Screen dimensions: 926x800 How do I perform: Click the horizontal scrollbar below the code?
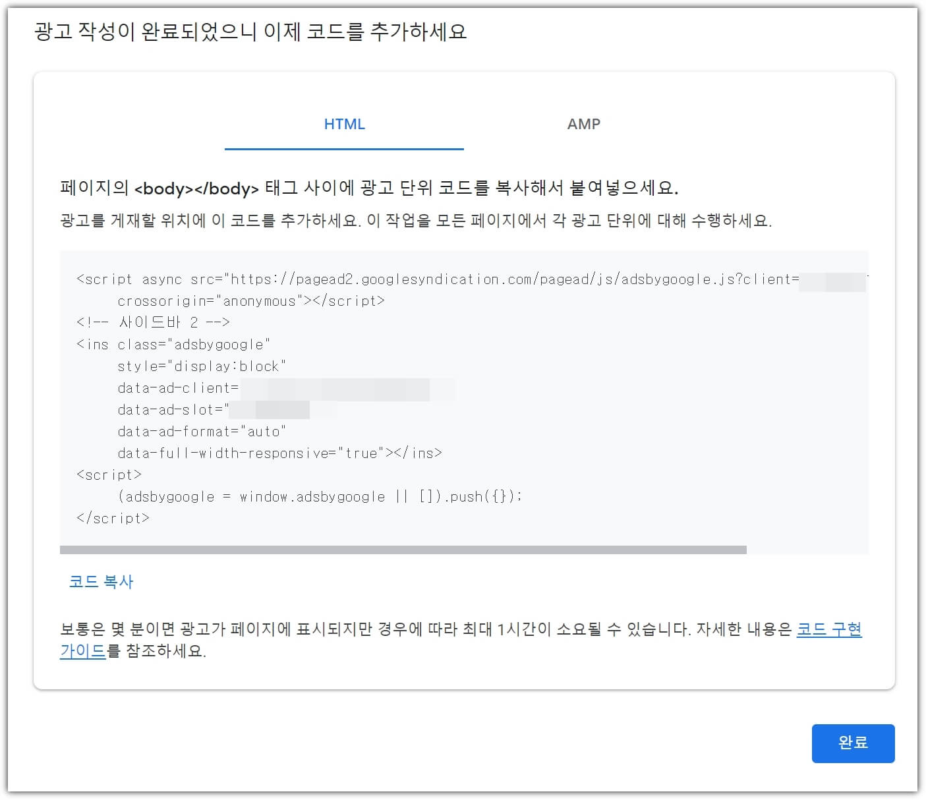pyautogui.click(x=403, y=549)
